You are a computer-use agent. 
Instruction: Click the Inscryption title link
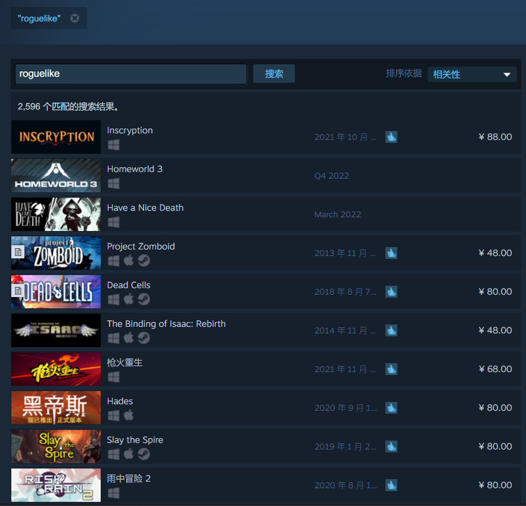pos(130,130)
